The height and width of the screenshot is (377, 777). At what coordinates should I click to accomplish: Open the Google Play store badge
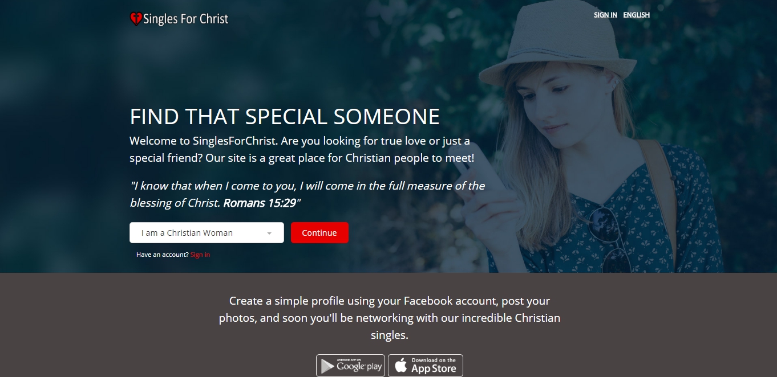coord(351,366)
